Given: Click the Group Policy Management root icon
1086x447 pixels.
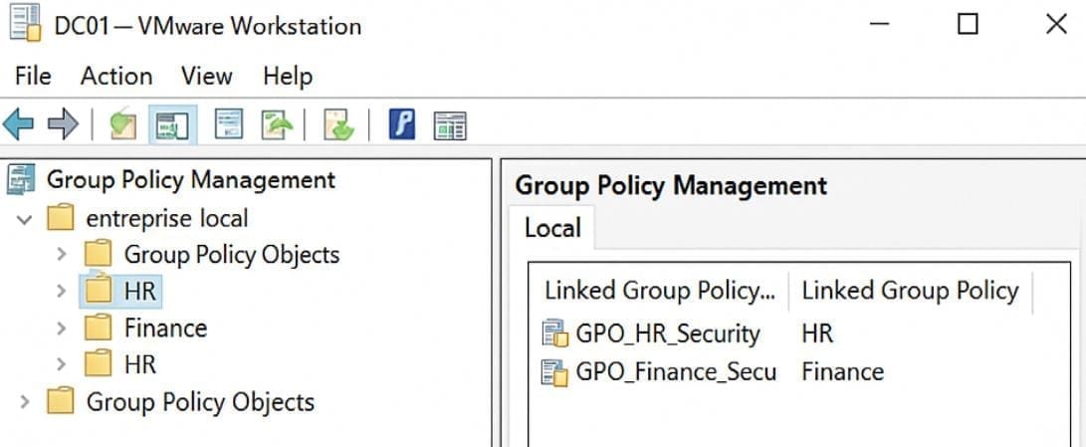Looking at the screenshot, I should coord(22,180).
